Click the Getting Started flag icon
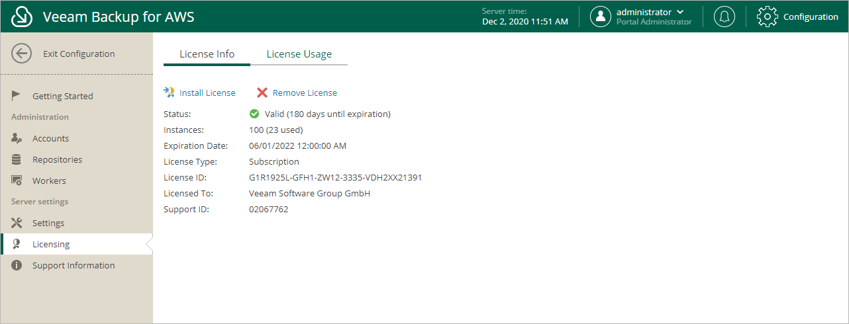 coord(17,96)
